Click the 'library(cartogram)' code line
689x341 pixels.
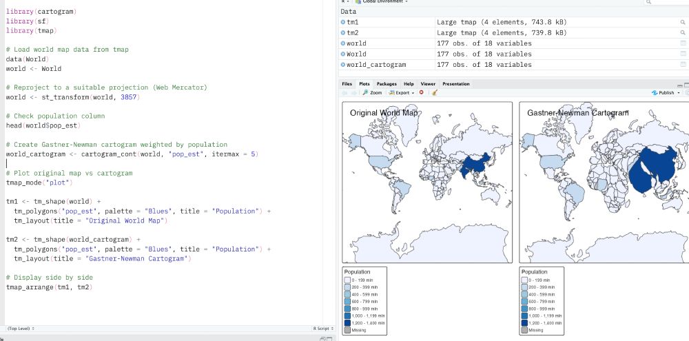pyautogui.click(x=41, y=12)
